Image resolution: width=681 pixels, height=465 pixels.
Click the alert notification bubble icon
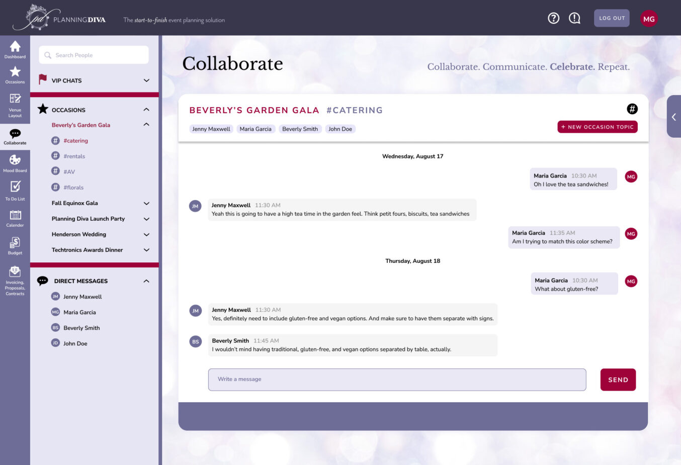tap(574, 19)
